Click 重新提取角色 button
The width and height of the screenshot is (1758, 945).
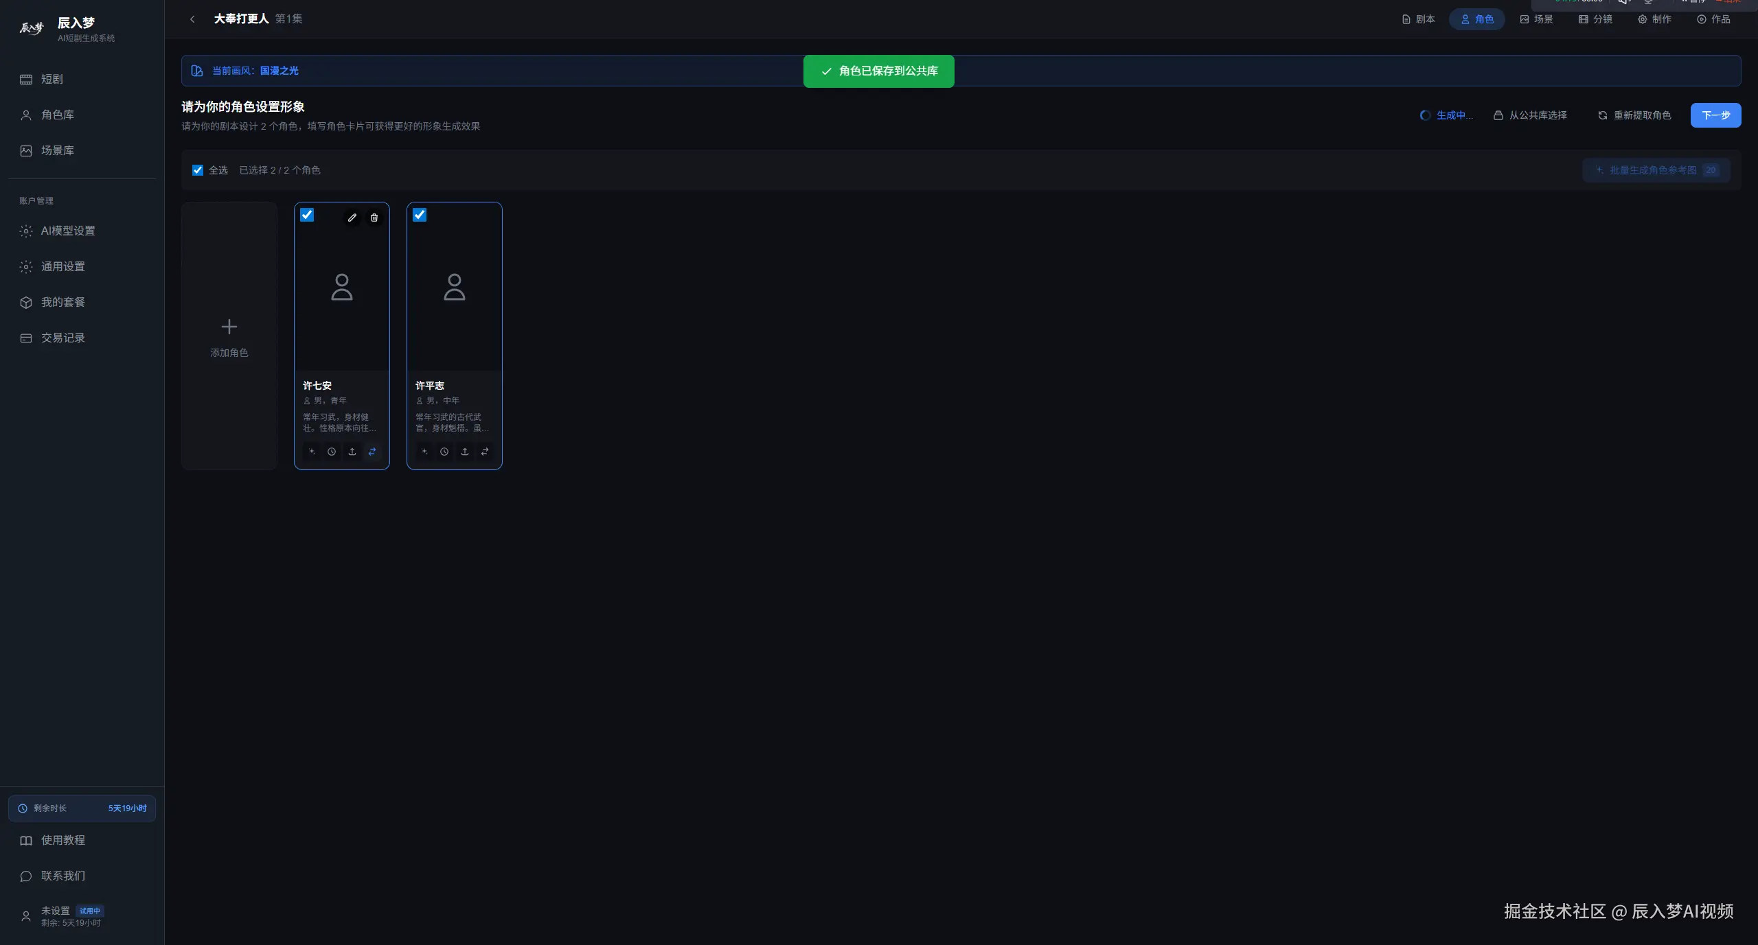coord(1634,115)
